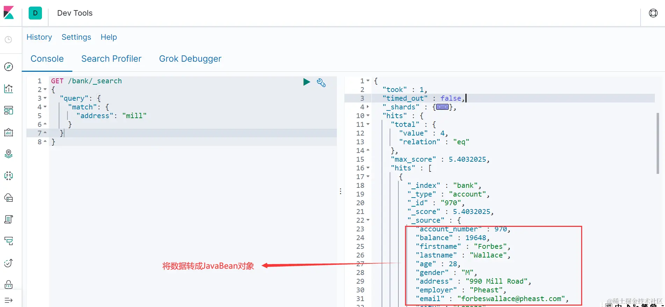Fold response root object at line 1

(368, 81)
